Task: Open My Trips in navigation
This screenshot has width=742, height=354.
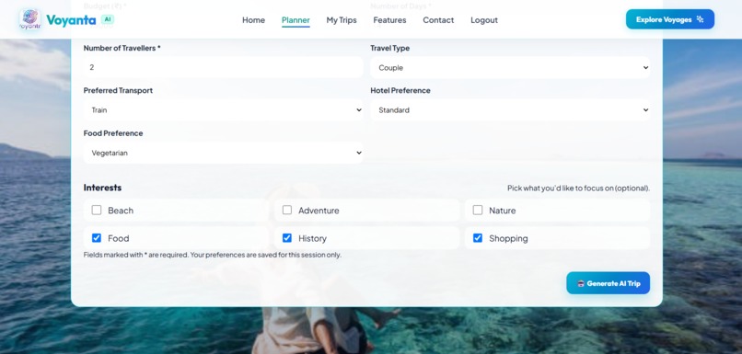Action: pyautogui.click(x=342, y=20)
